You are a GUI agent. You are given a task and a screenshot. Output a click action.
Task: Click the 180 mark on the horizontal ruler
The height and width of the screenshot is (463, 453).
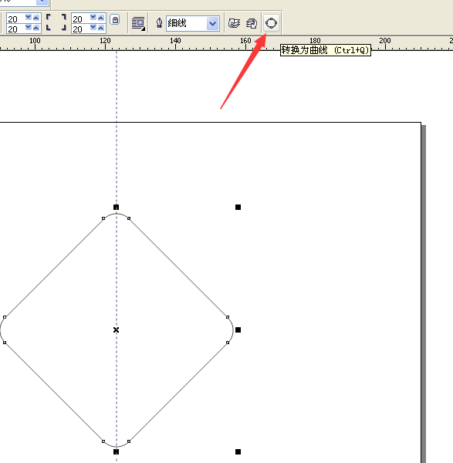click(315, 41)
